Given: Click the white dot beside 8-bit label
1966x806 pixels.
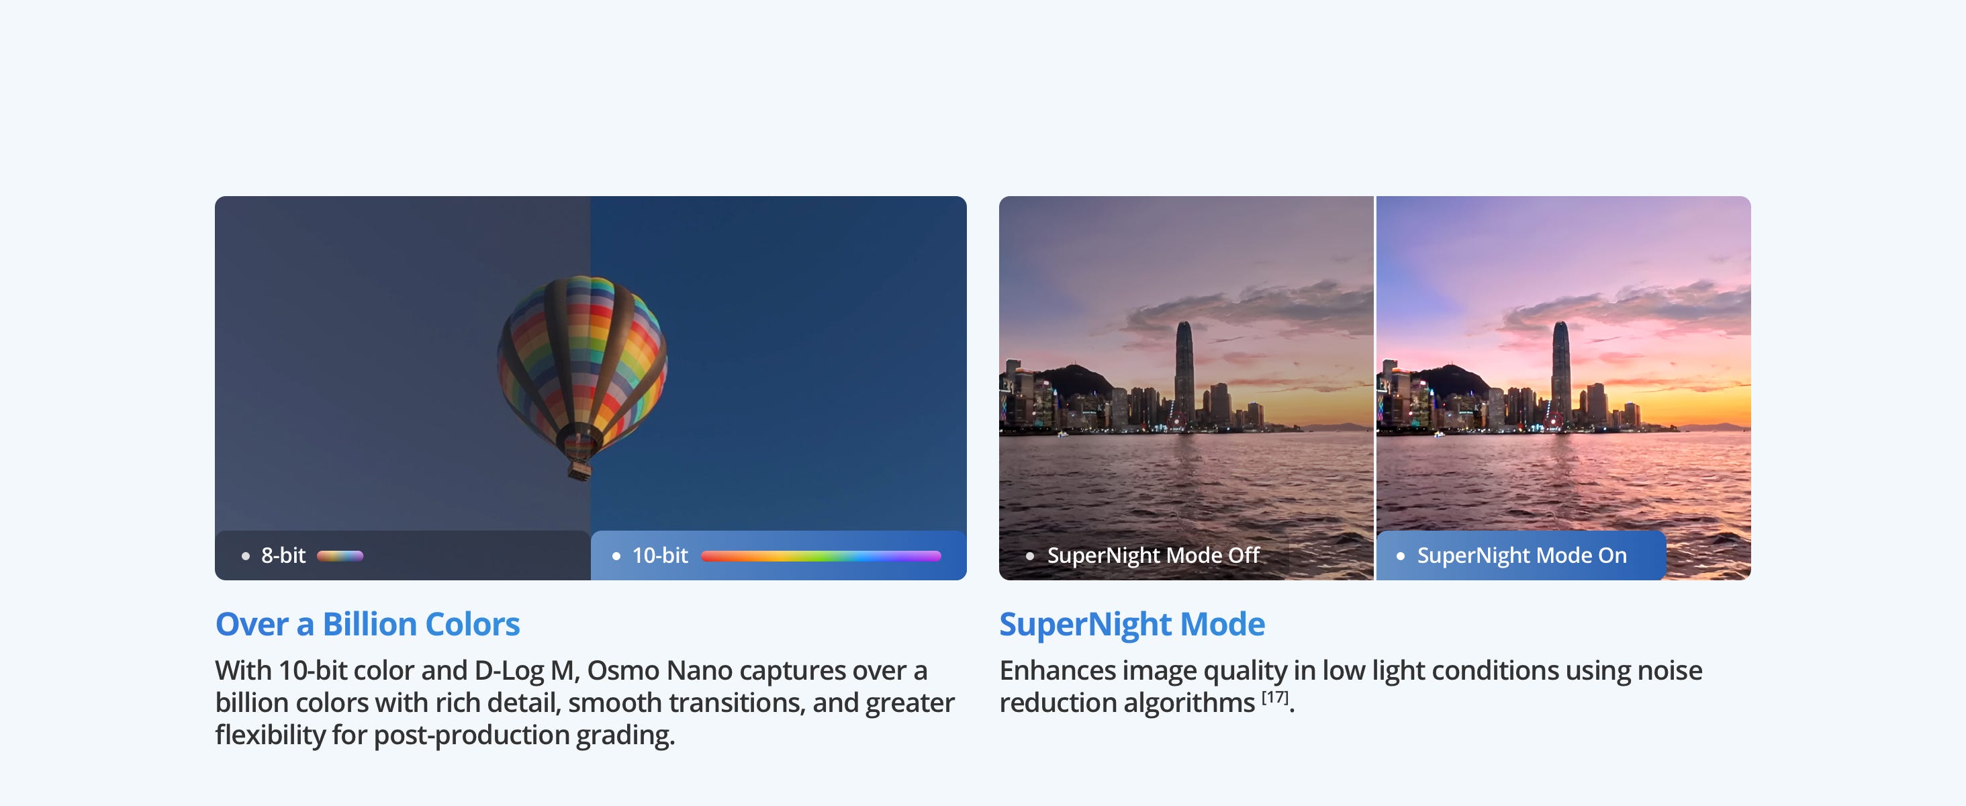Looking at the screenshot, I should coord(246,555).
